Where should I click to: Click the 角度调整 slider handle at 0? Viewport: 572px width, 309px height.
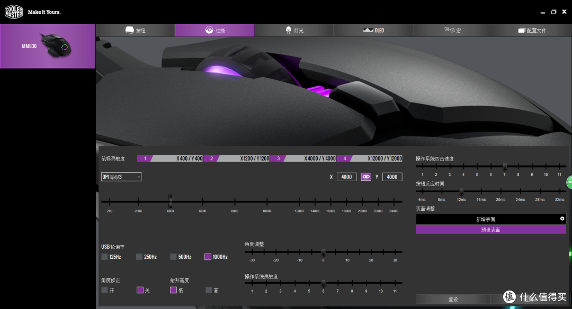pos(323,252)
